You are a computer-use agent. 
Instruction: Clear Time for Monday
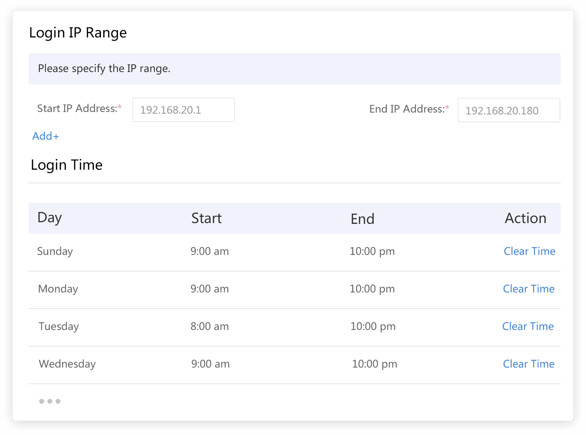(528, 289)
